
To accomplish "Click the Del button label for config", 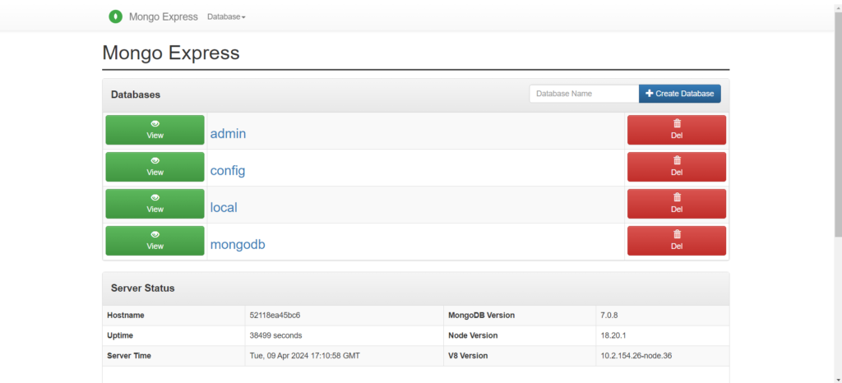I will [677, 173].
